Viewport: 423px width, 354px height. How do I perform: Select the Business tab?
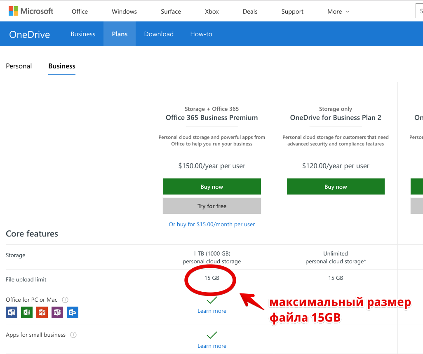click(x=61, y=66)
